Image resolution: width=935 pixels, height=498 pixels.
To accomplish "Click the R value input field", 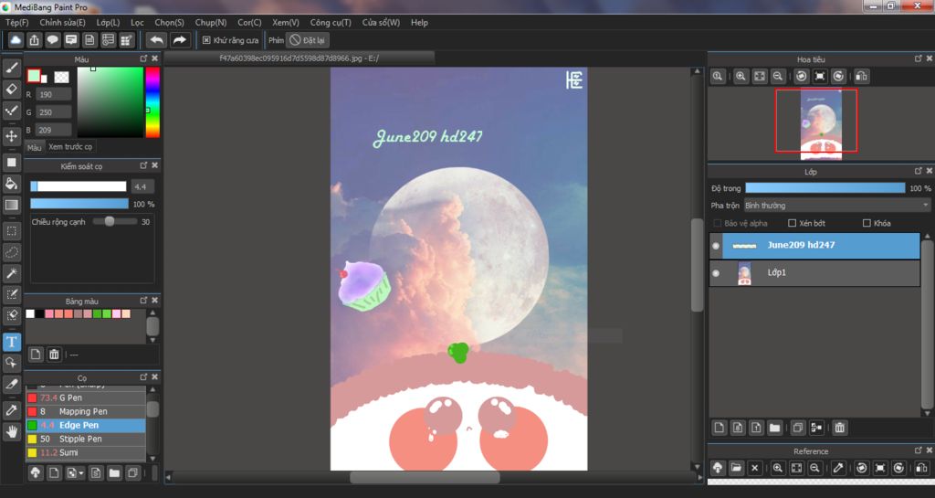I will pyautogui.click(x=54, y=94).
